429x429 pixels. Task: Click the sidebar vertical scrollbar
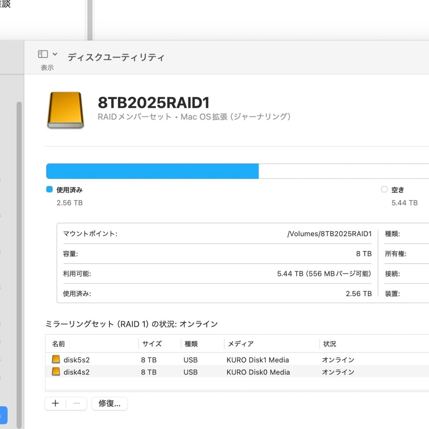(x=19, y=264)
